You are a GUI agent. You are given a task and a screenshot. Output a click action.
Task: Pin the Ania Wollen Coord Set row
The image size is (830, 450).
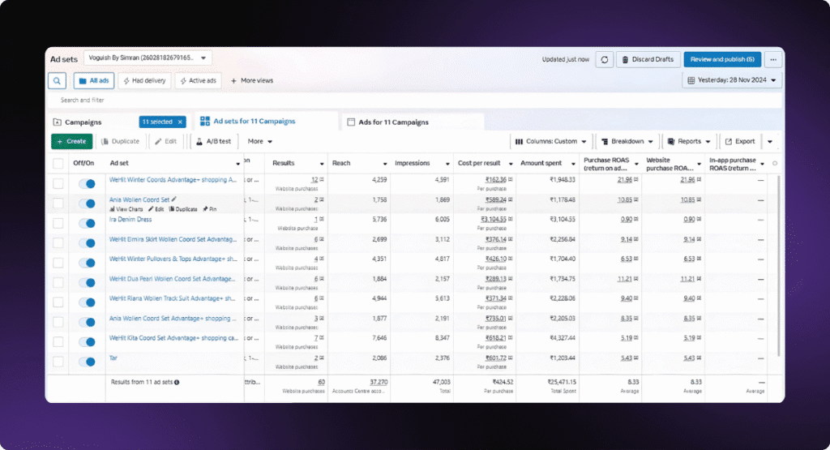209,209
